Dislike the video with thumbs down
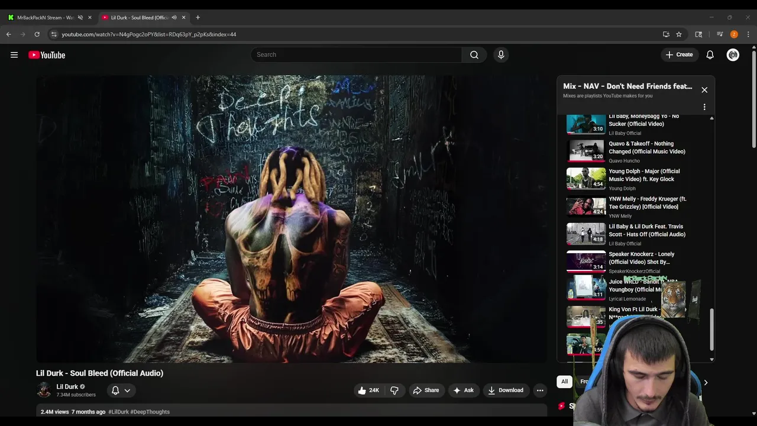The width and height of the screenshot is (757, 426). tap(394, 390)
